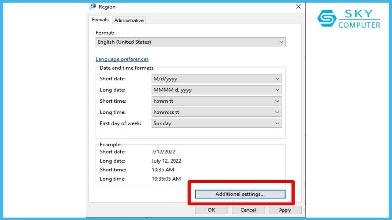Expand the Short date M/d/yyyy dropdown
The image size is (392, 220).
pos(216,79)
